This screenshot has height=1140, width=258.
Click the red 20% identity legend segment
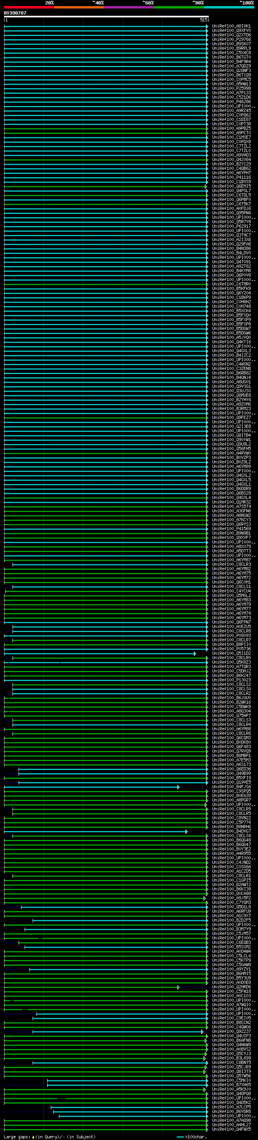pos(29,7)
